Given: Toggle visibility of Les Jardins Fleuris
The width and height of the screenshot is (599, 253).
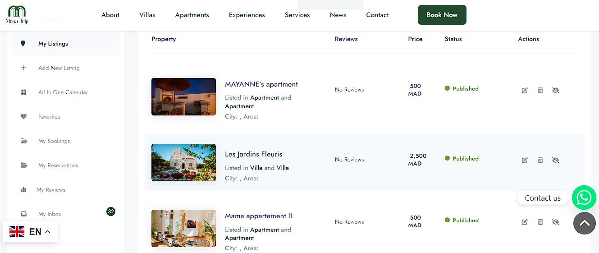Looking at the screenshot, I should point(555,160).
